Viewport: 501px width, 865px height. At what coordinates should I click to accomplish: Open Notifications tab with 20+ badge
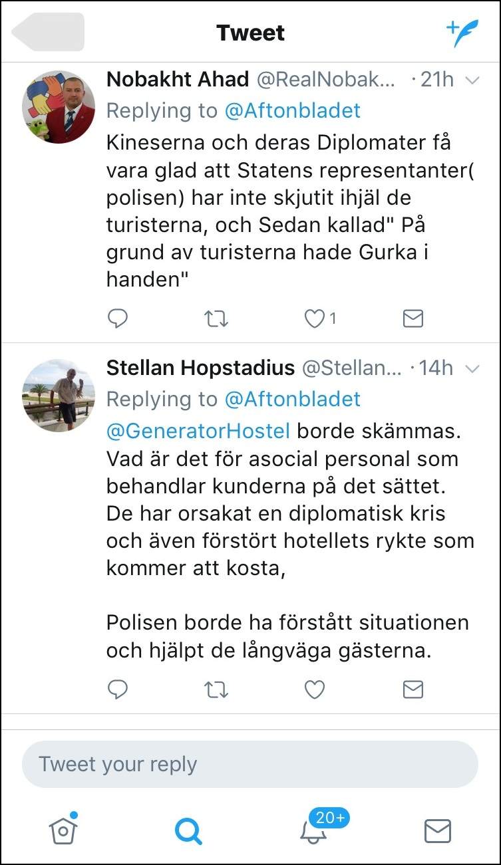coord(314,829)
